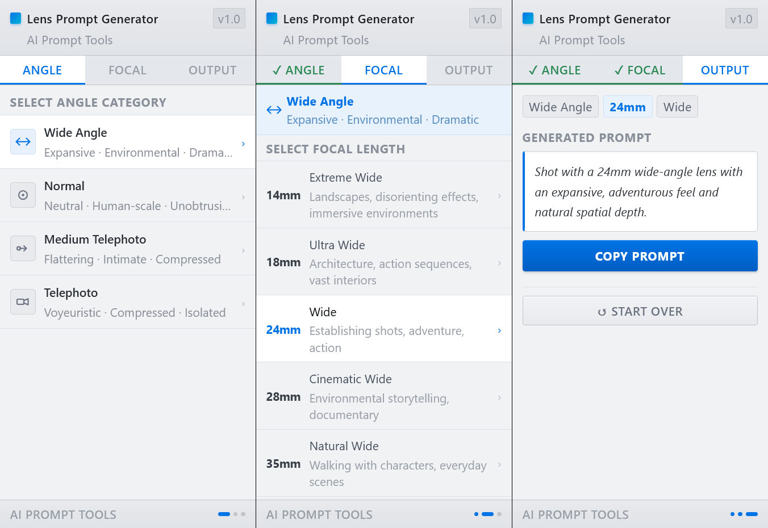
Task: Switch to the FOCAL tab in first panel
Action: coord(127,70)
